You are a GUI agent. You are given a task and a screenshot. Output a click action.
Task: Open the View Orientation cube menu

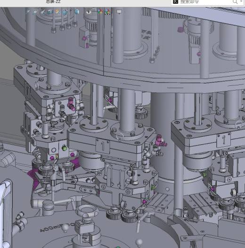(65, 12)
